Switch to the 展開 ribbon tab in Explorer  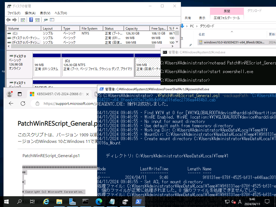click(227, 11)
